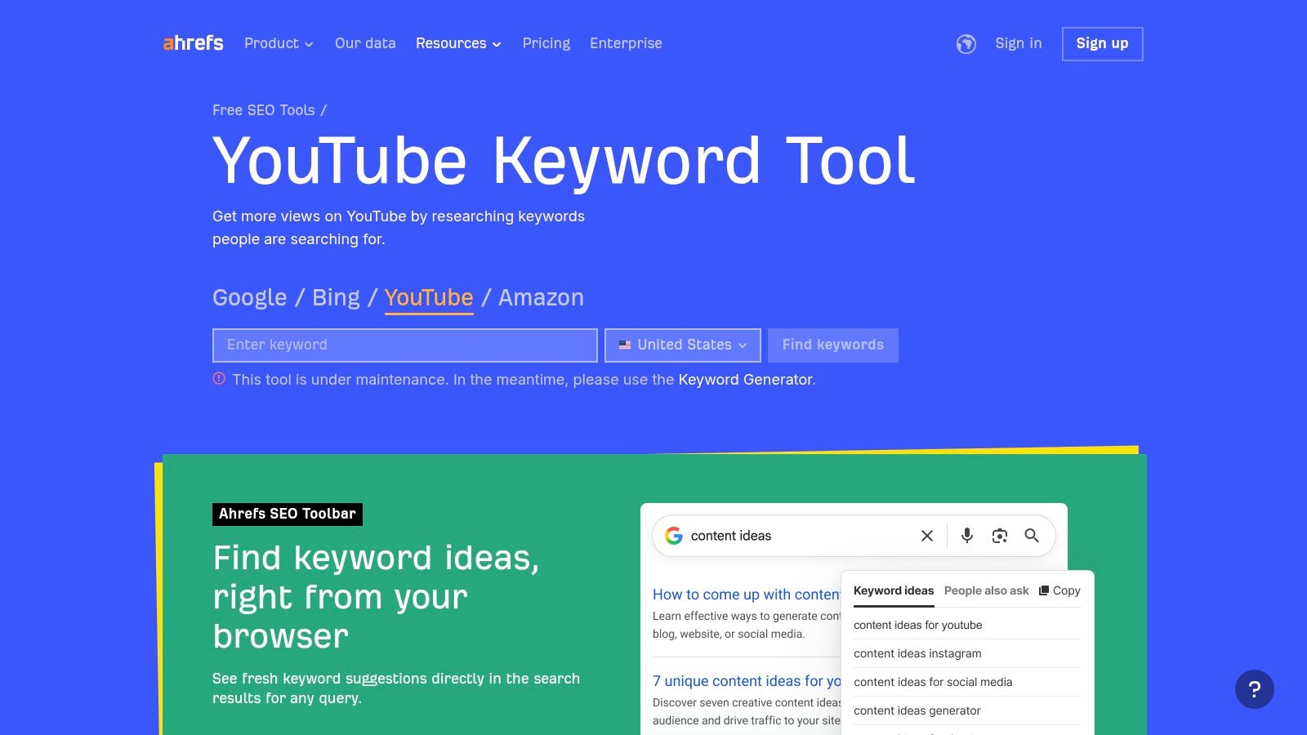Open Google Lens image search icon
Image resolution: width=1307 pixels, height=735 pixels.
[x=998, y=536]
